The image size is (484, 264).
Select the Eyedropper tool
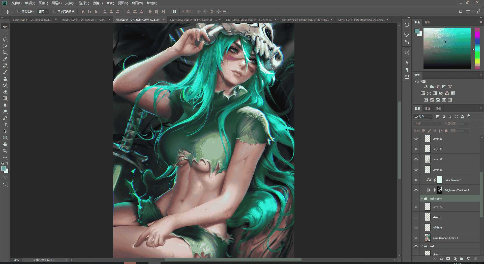pyautogui.click(x=5, y=59)
